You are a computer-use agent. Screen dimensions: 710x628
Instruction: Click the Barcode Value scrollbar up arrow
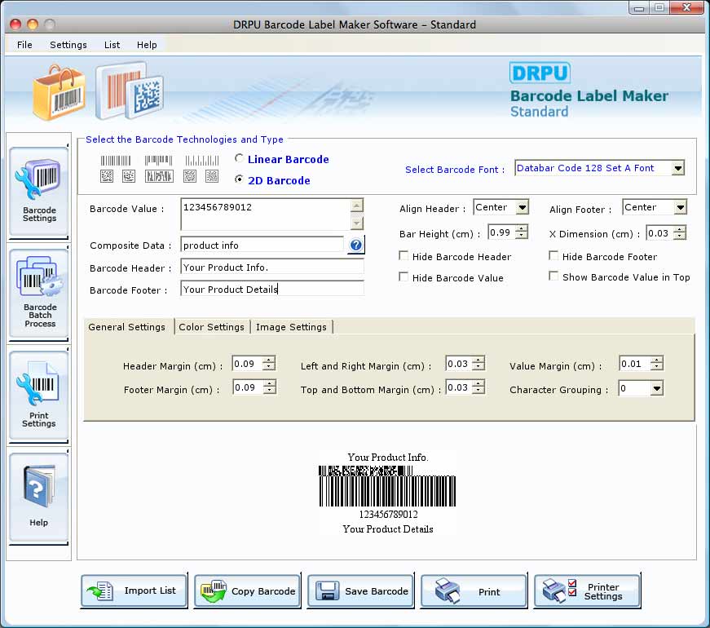click(x=357, y=206)
